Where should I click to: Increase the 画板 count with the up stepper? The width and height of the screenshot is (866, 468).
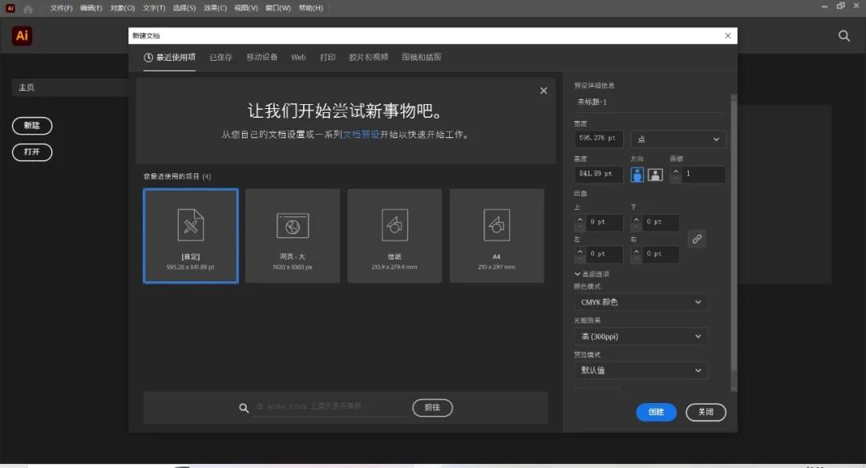[x=678, y=170]
